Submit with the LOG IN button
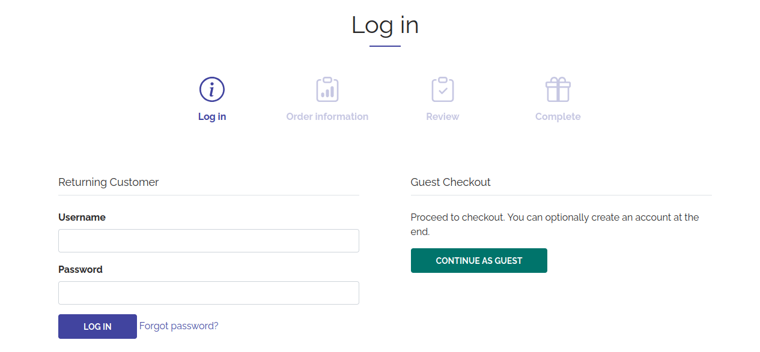 pyautogui.click(x=97, y=326)
